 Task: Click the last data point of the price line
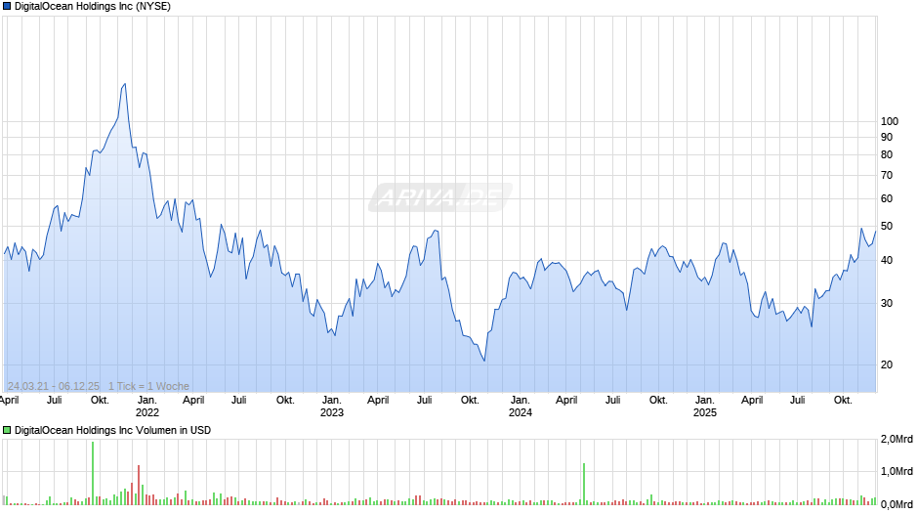[875, 232]
